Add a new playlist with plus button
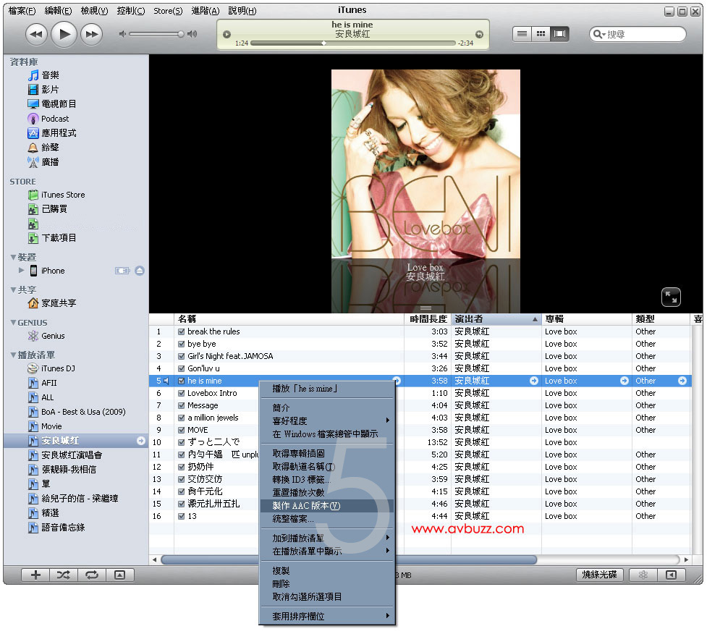The image size is (707, 634). (x=35, y=575)
